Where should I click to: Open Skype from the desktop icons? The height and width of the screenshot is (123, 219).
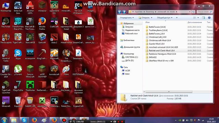point(18,54)
